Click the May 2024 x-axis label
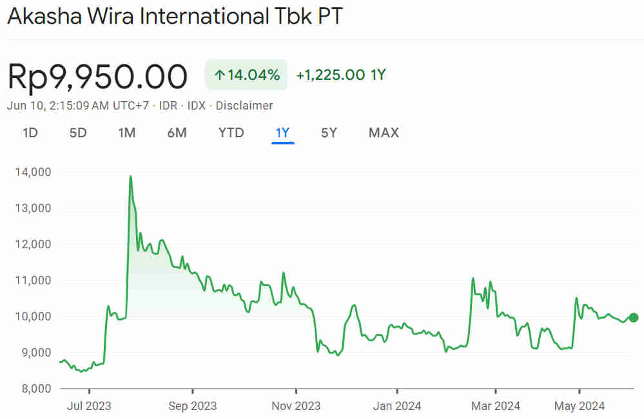The height and width of the screenshot is (419, 644). click(x=578, y=406)
